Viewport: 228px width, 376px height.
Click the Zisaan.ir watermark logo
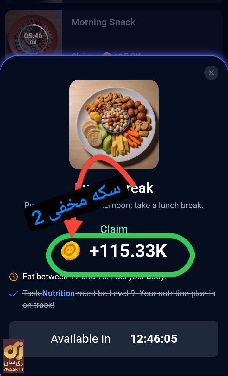click(x=13, y=356)
